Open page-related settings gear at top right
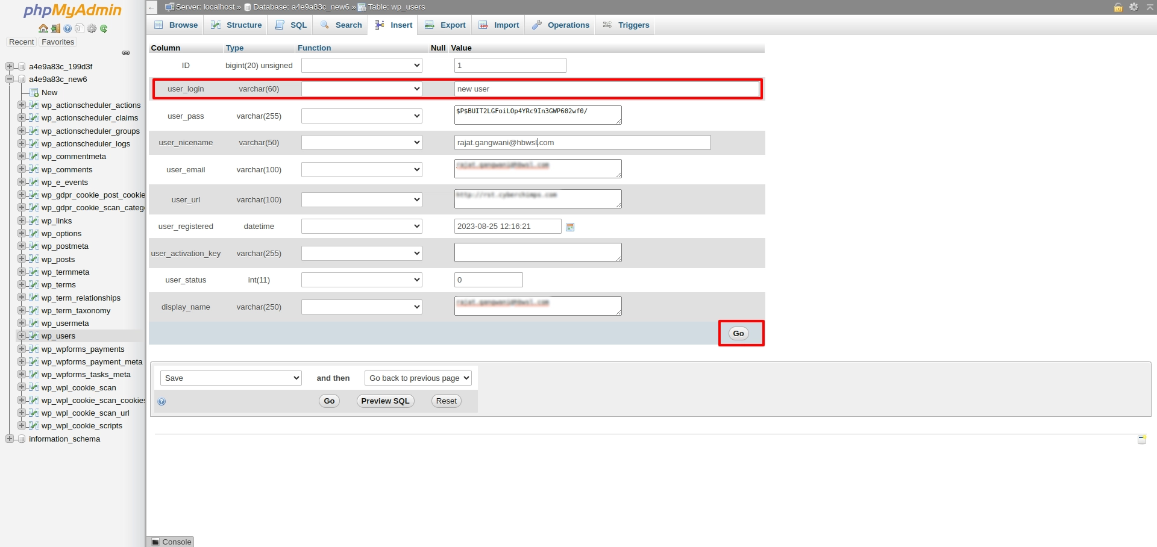This screenshot has width=1157, height=547. 1133,7
